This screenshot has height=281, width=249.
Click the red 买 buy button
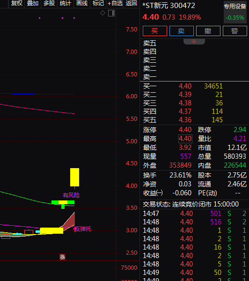[x=155, y=31]
